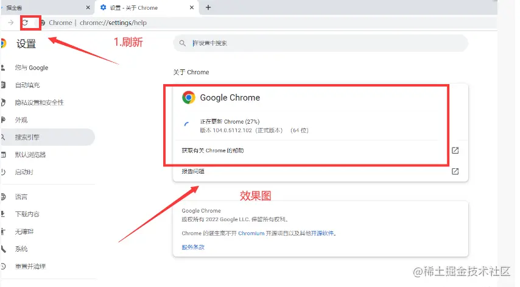Open the 服务条款 link
The image size is (520, 287).
click(193, 247)
